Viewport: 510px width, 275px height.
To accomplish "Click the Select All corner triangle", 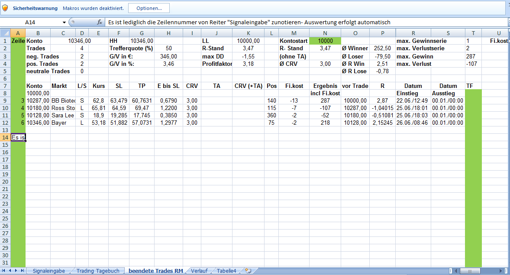I will pos(5,33).
